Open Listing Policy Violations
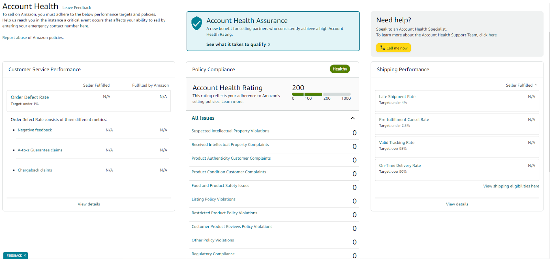The image size is (550, 259). point(213,199)
